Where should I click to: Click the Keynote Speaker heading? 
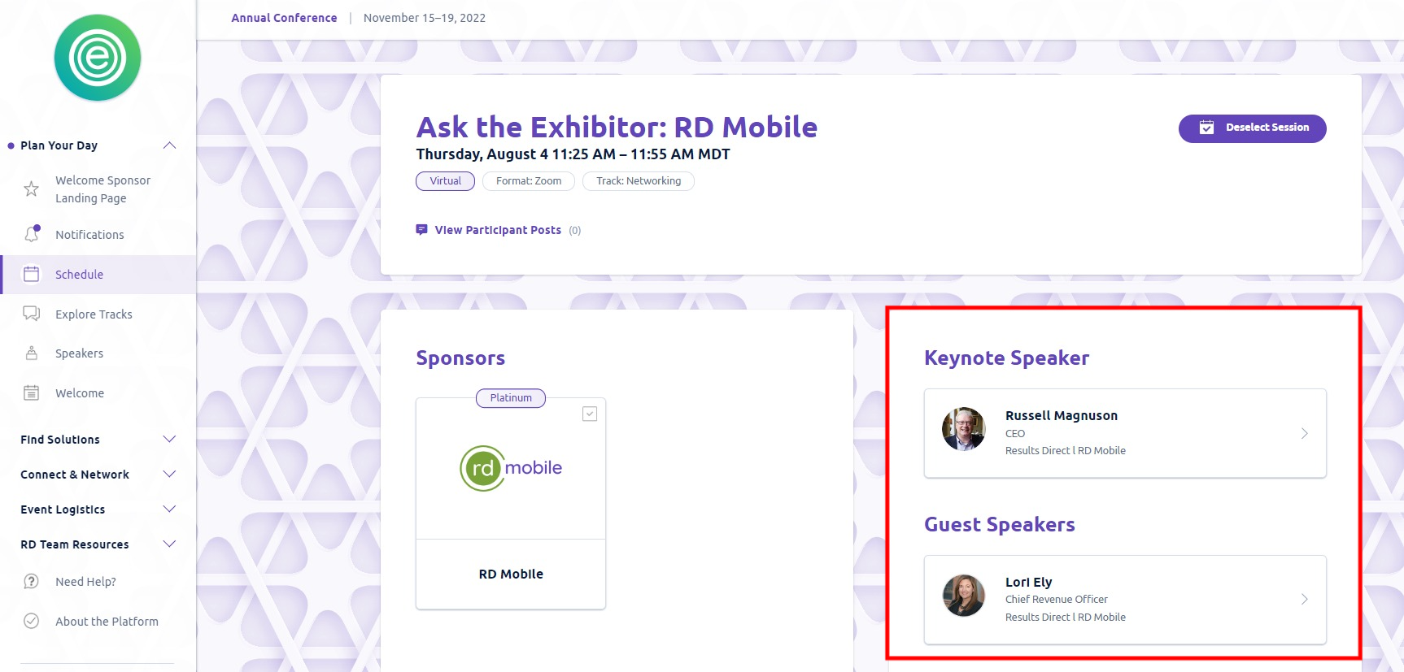(x=1006, y=358)
